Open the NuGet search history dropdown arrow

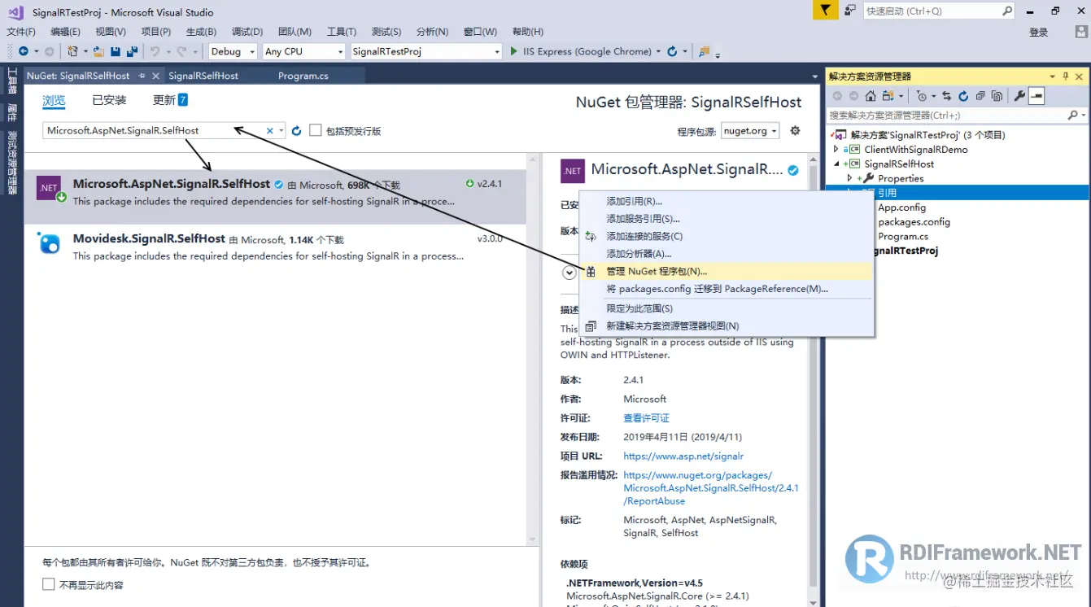click(281, 130)
